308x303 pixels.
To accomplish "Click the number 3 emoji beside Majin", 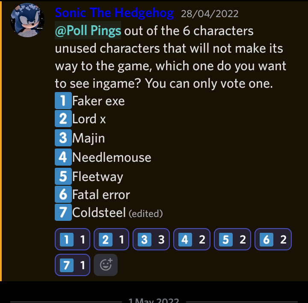I will coord(63,138).
